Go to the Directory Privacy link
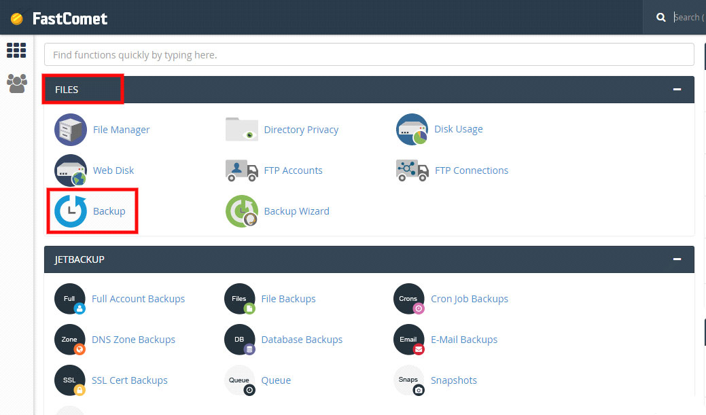This screenshot has height=415, width=706. point(301,130)
